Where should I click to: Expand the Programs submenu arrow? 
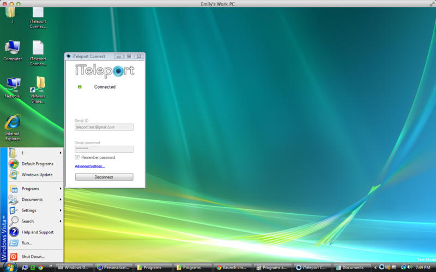point(60,189)
